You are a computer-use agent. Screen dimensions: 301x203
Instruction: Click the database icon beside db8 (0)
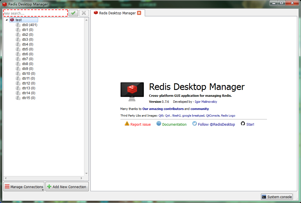click(18, 64)
